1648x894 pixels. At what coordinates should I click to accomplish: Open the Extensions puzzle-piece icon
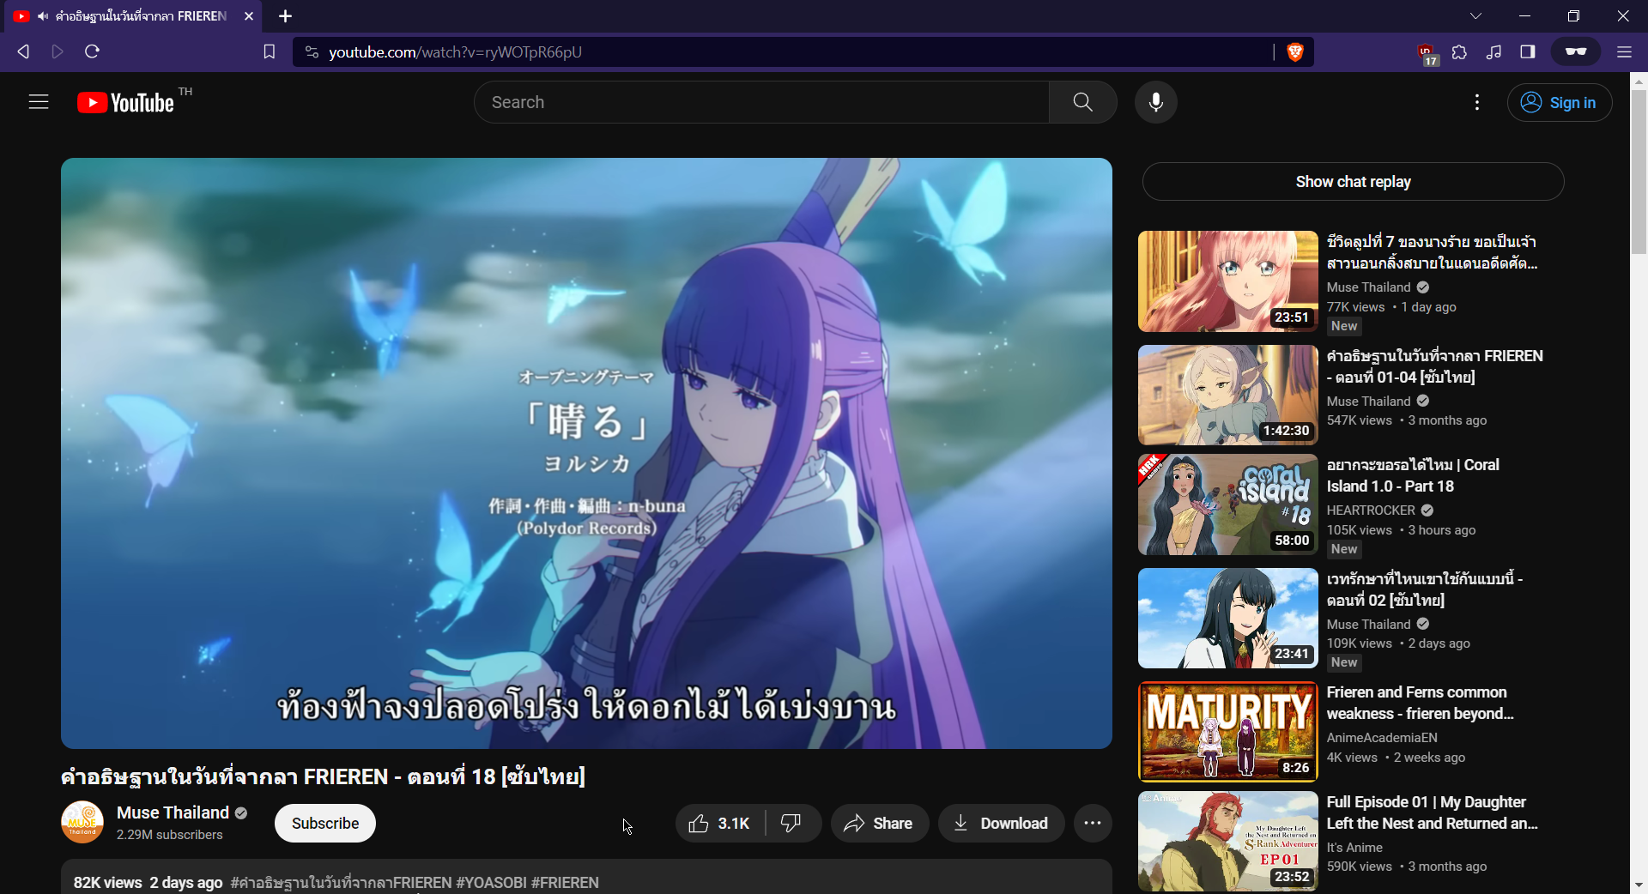pyautogui.click(x=1459, y=52)
